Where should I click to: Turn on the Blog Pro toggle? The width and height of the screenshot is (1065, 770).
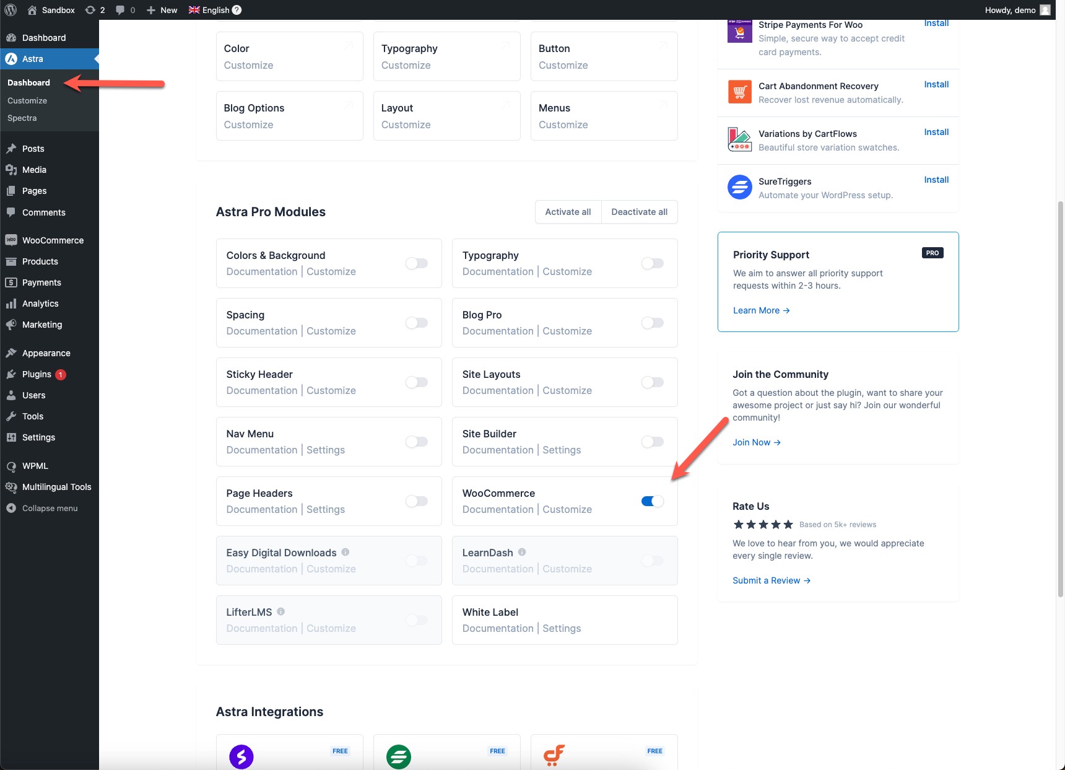[x=653, y=323]
